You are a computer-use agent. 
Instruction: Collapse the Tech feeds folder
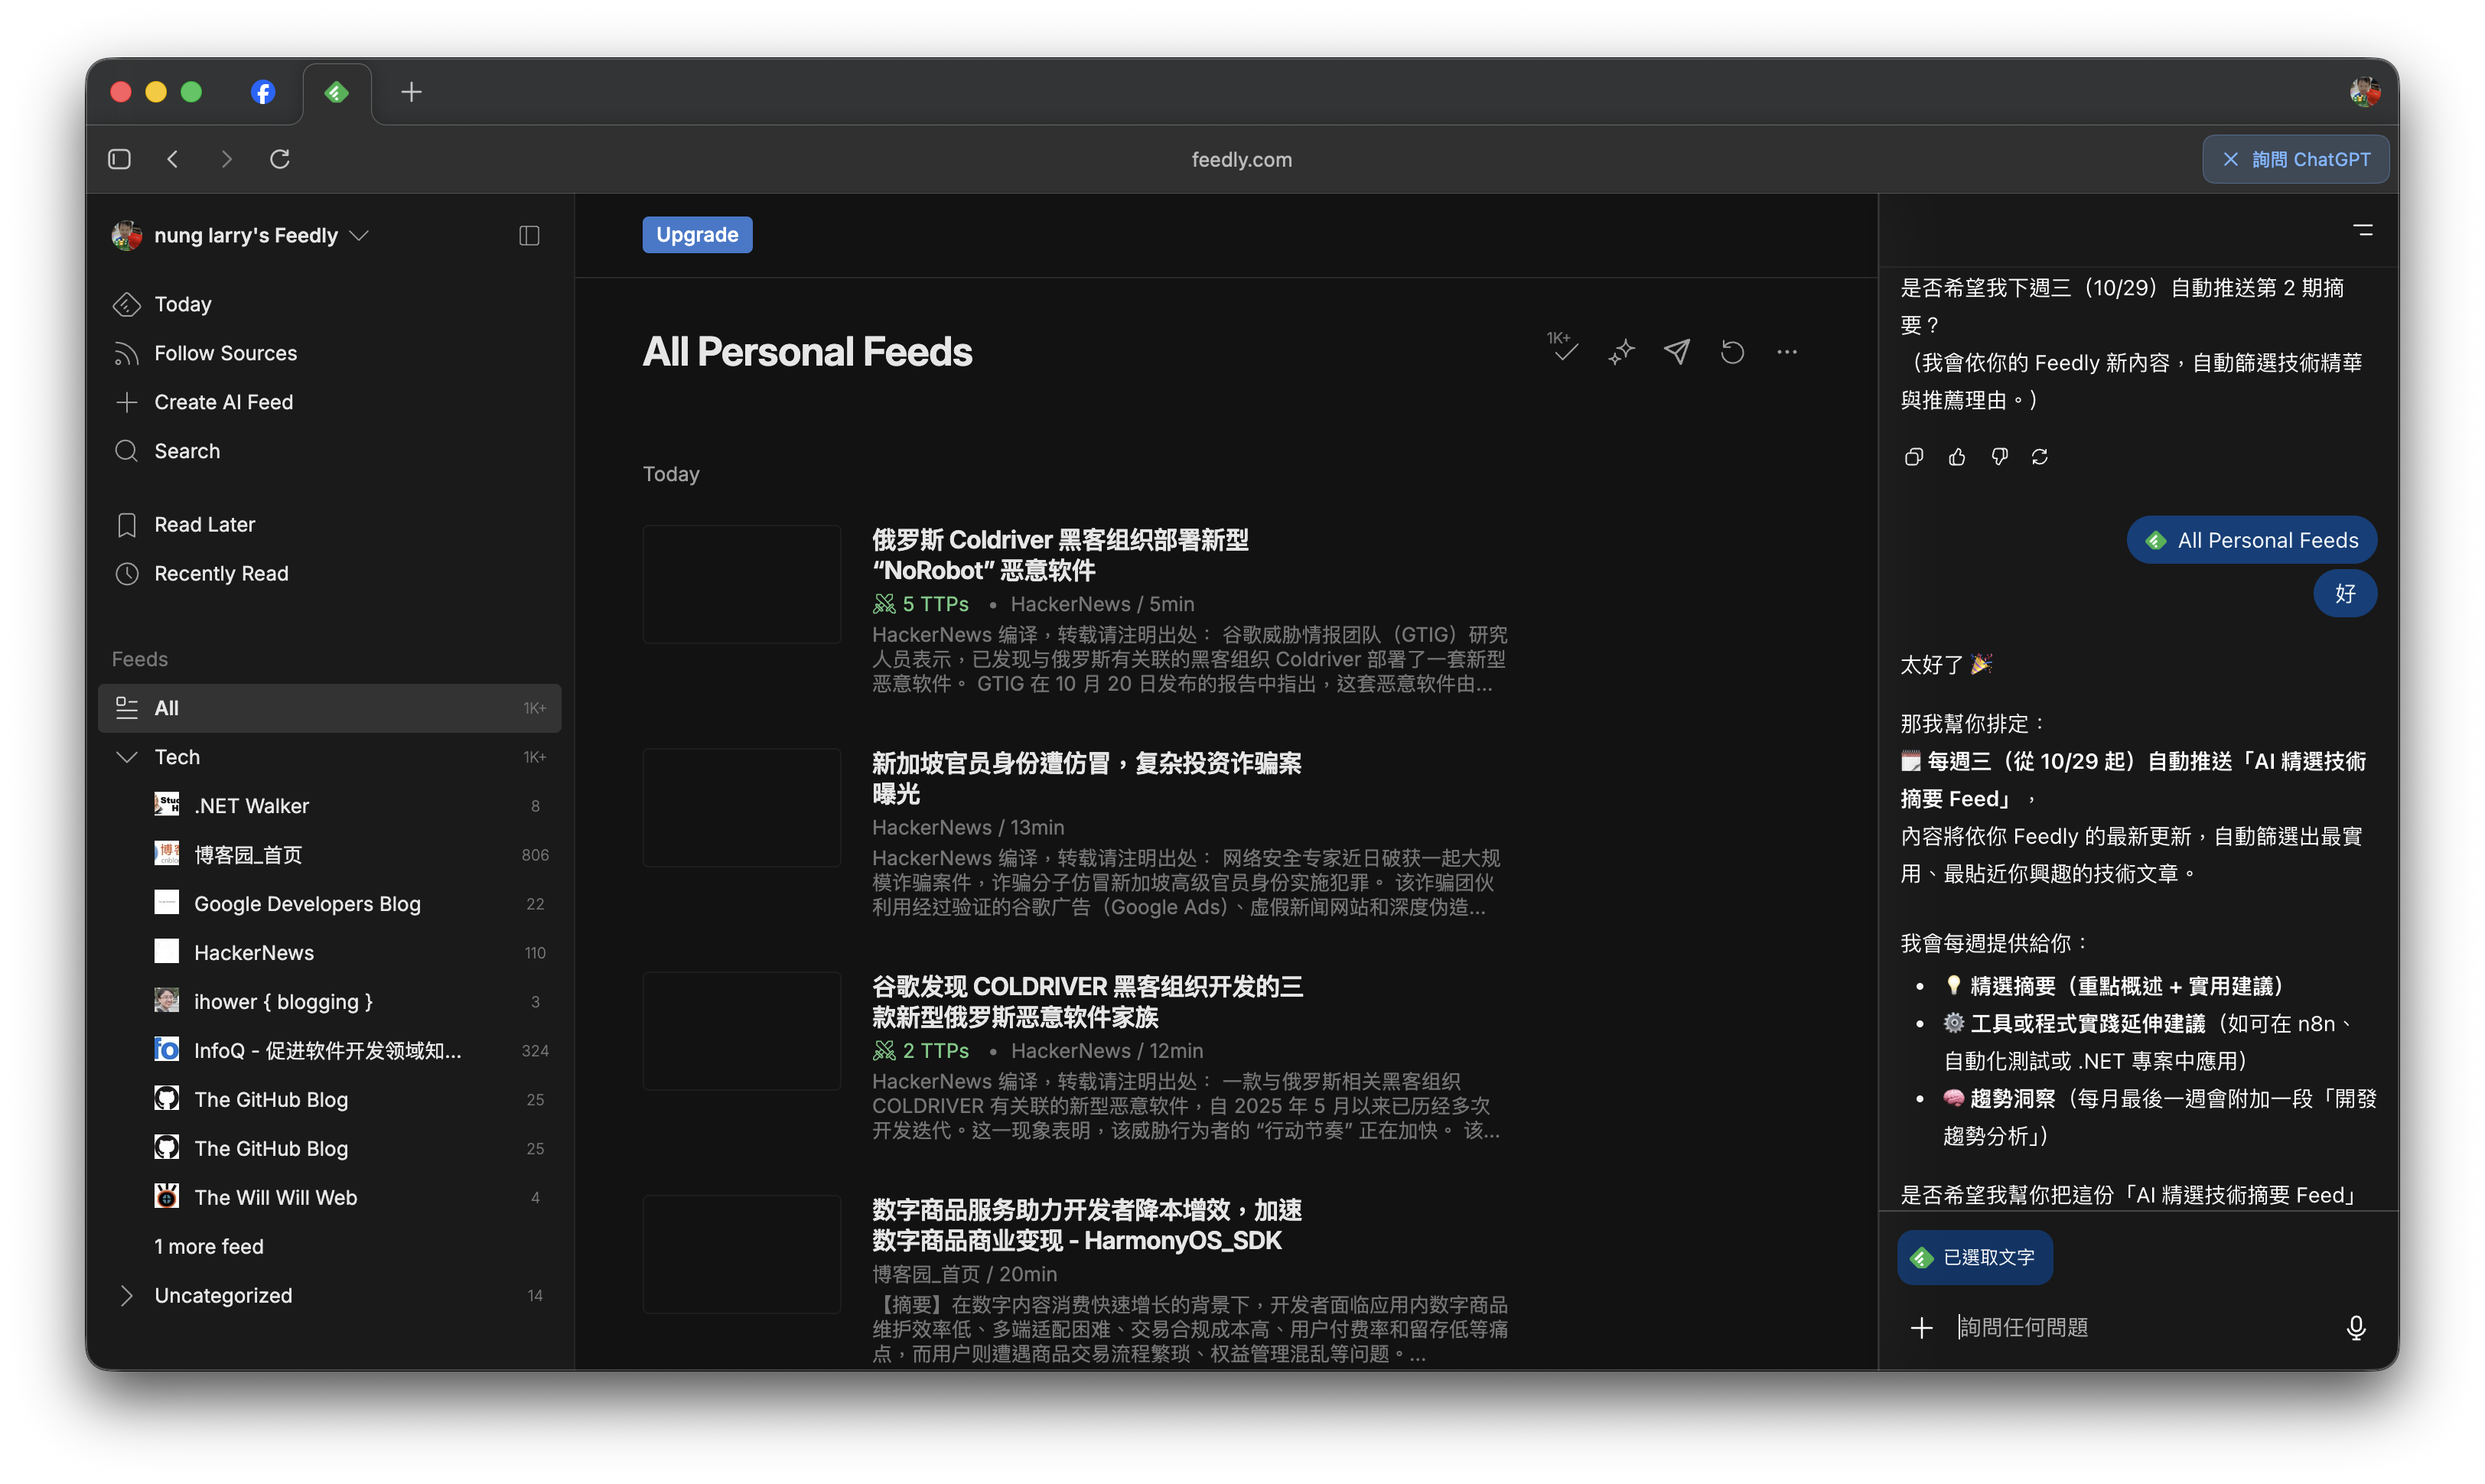(x=127, y=757)
